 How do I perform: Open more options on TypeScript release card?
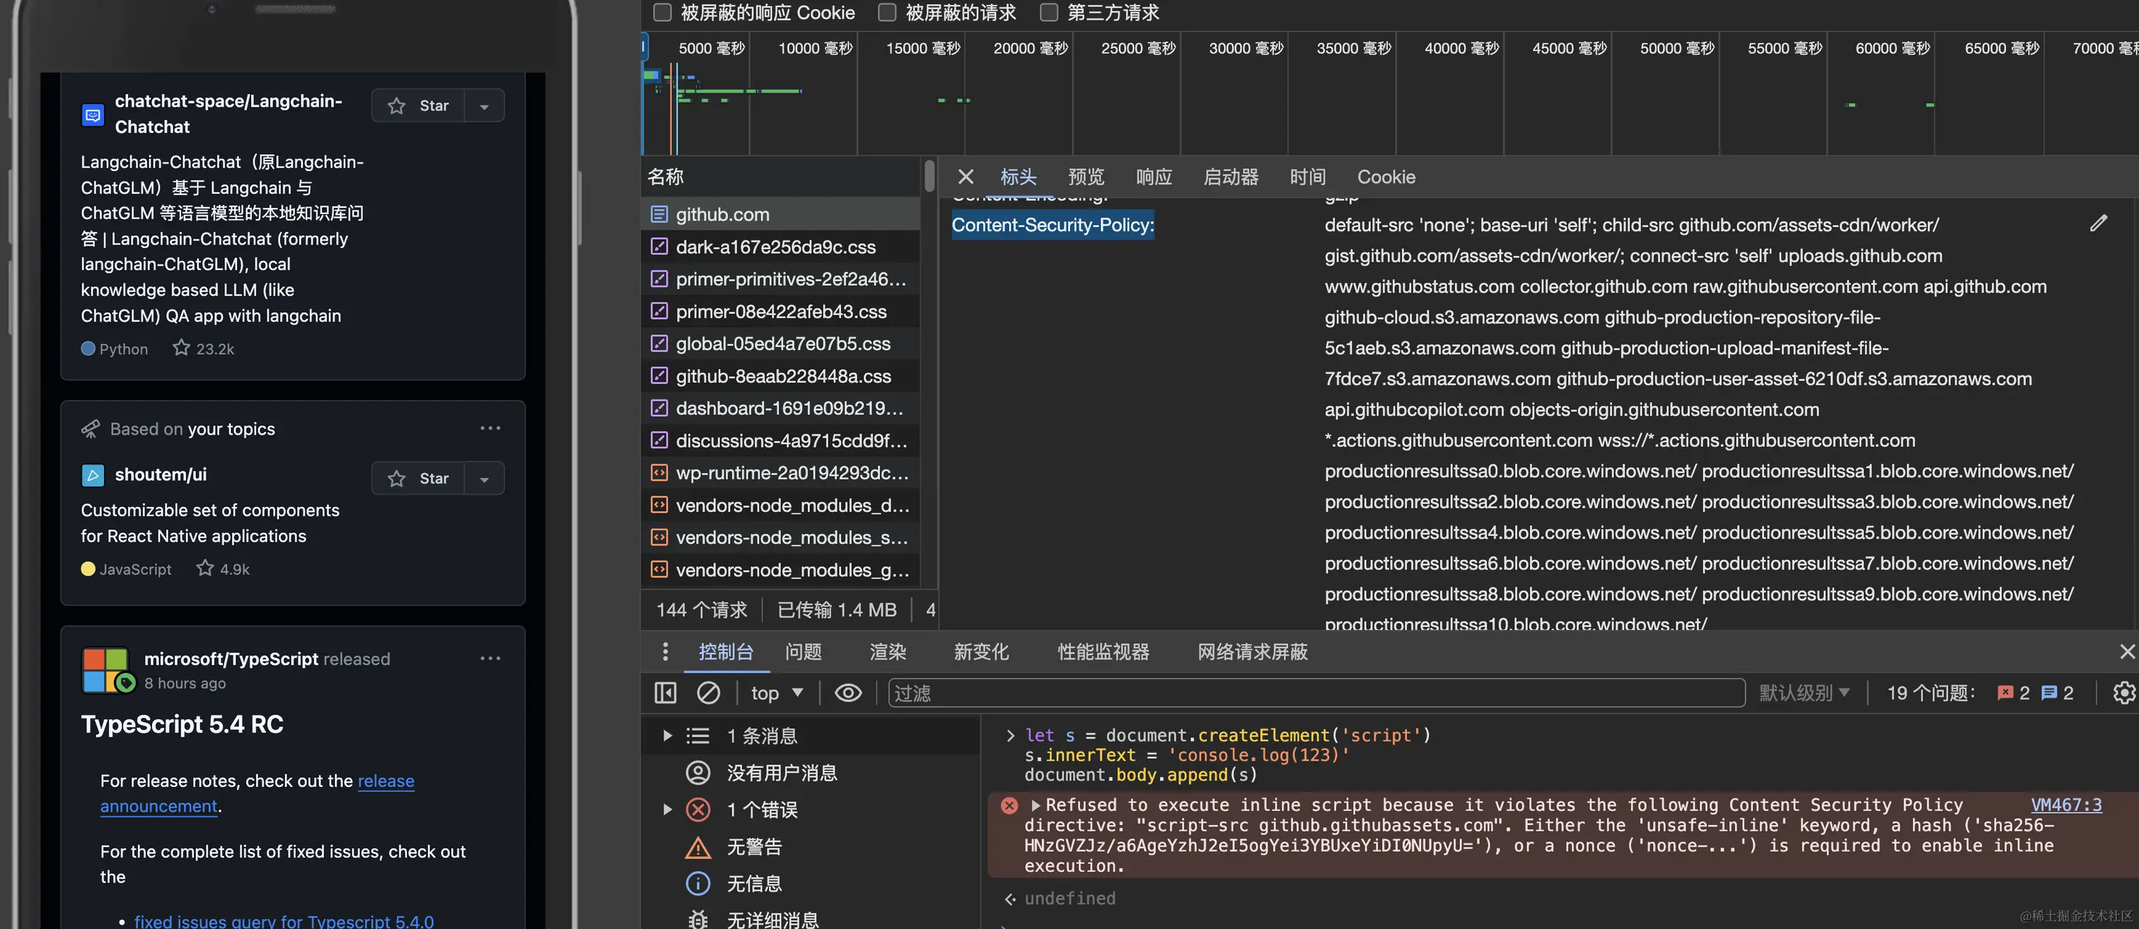click(490, 658)
